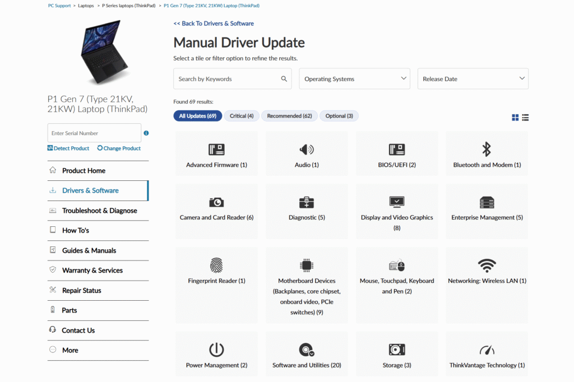
Task: Go to Warranty & Services section
Action: pos(92,271)
